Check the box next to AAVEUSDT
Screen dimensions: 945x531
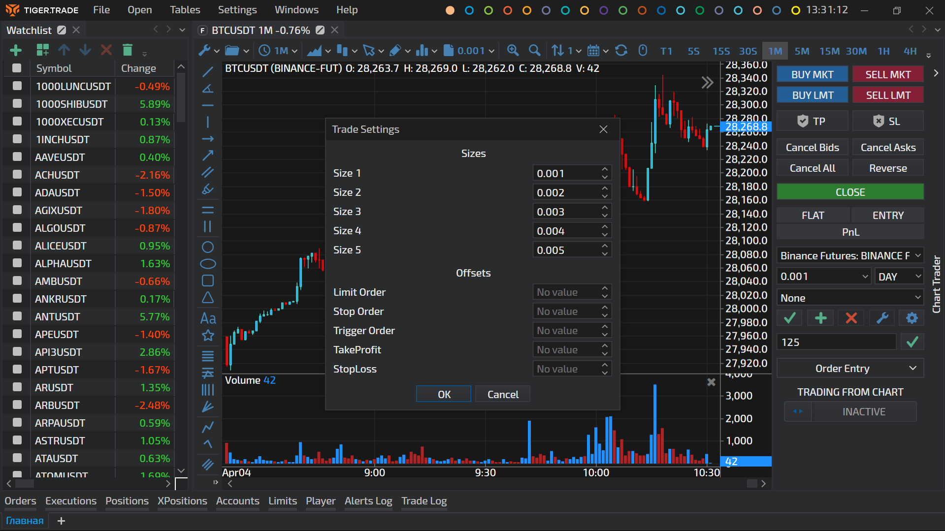pos(17,157)
